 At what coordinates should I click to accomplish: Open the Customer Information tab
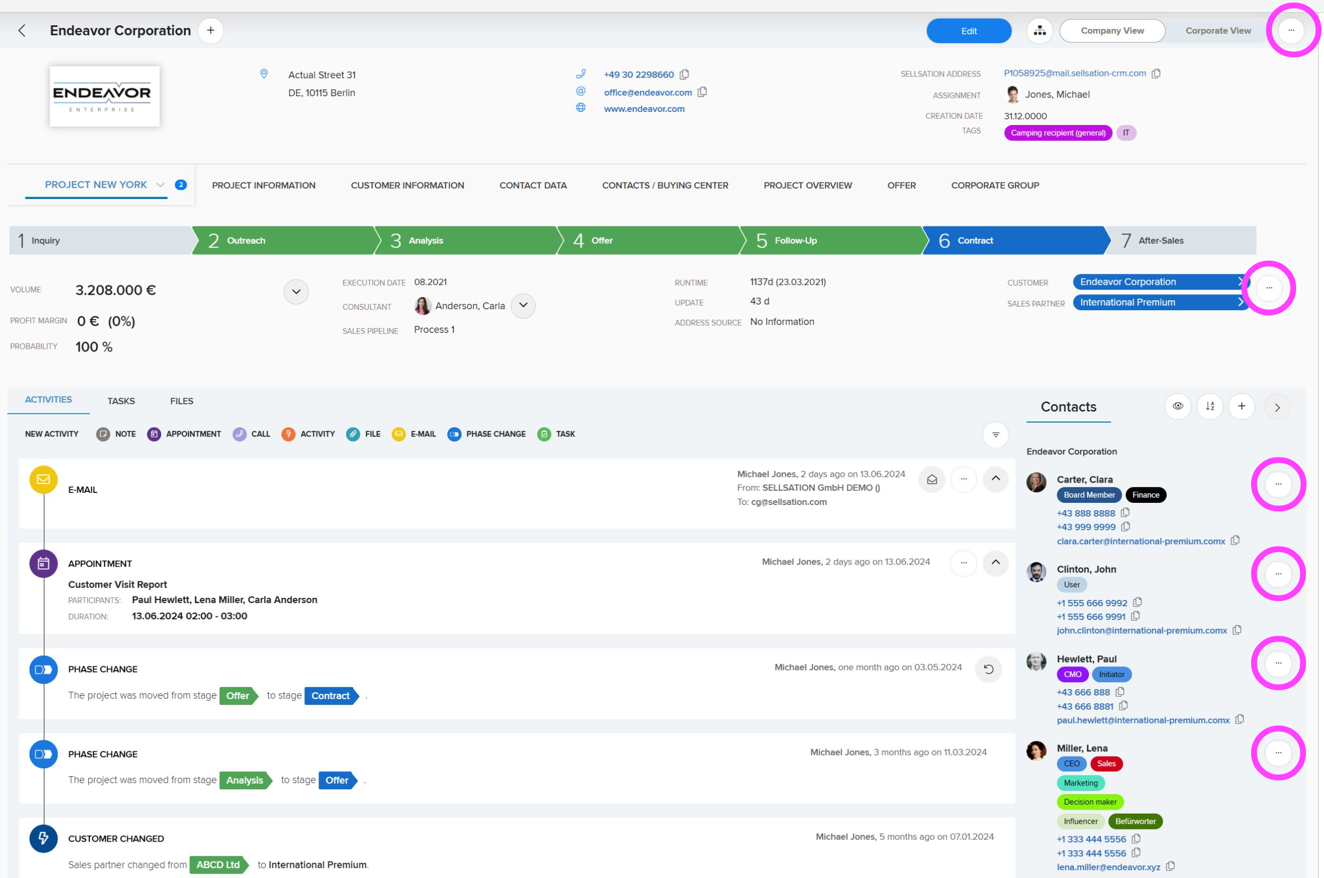[x=407, y=185]
